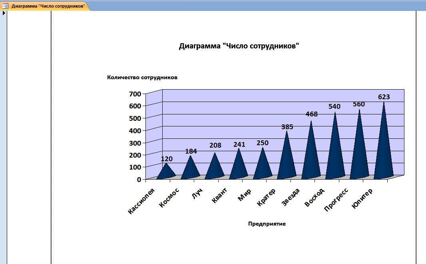Click the value axis label 700
The height and width of the screenshot is (264, 426).
pyautogui.click(x=135, y=94)
